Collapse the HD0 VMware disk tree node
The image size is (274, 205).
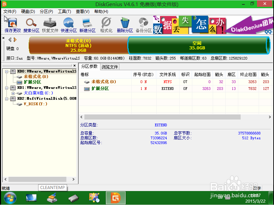click(x=6, y=72)
